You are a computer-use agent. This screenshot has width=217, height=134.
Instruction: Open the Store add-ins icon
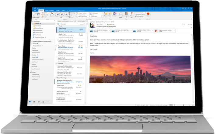coord(148,15)
